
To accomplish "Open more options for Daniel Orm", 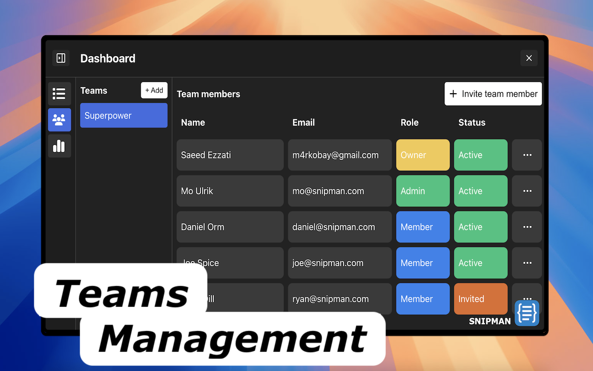I will 527,227.
